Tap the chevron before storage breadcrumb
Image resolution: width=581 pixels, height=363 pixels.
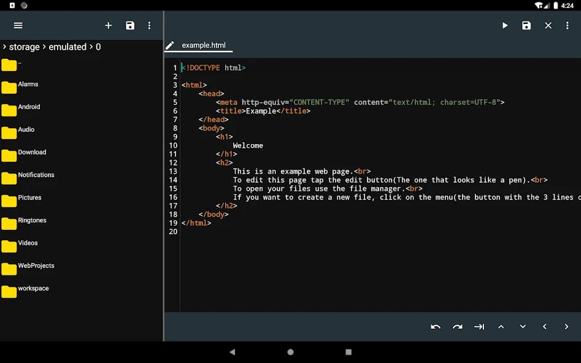(x=4, y=47)
